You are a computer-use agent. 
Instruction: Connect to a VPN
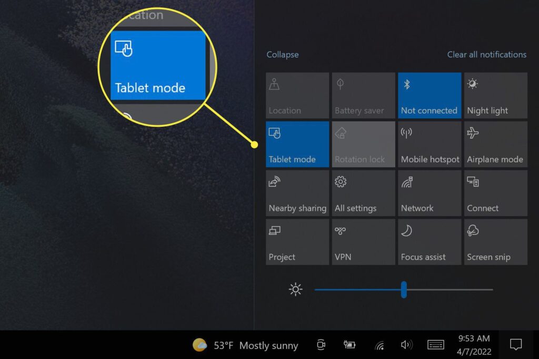[x=363, y=242]
